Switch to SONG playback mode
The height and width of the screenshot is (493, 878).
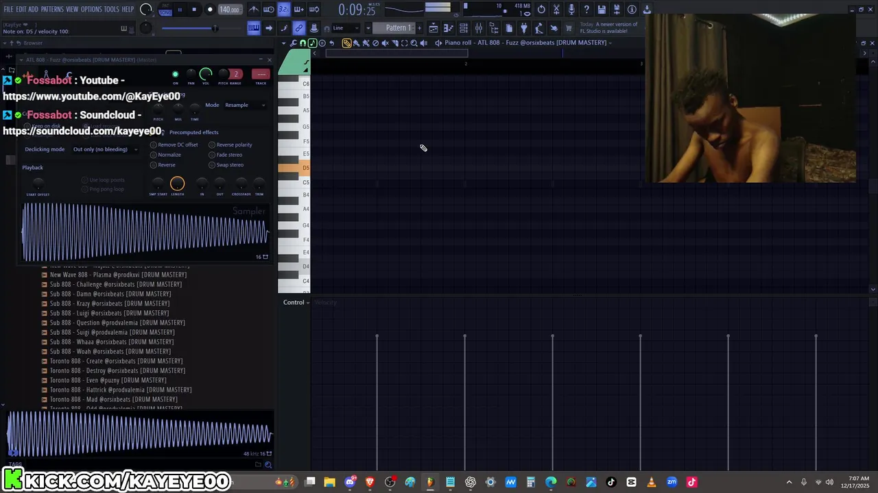165,12
